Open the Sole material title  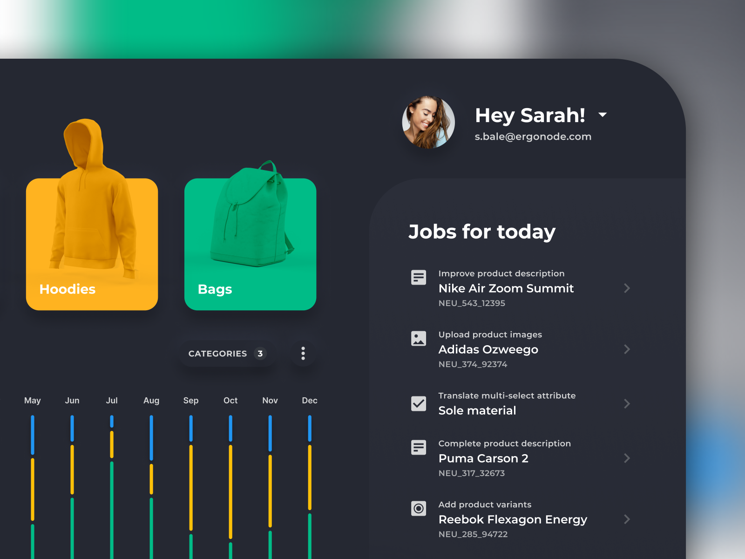point(477,410)
